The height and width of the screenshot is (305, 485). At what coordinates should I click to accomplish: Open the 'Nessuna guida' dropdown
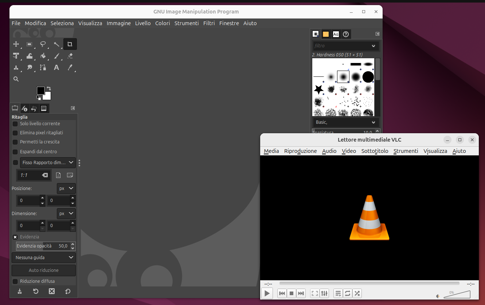point(44,258)
